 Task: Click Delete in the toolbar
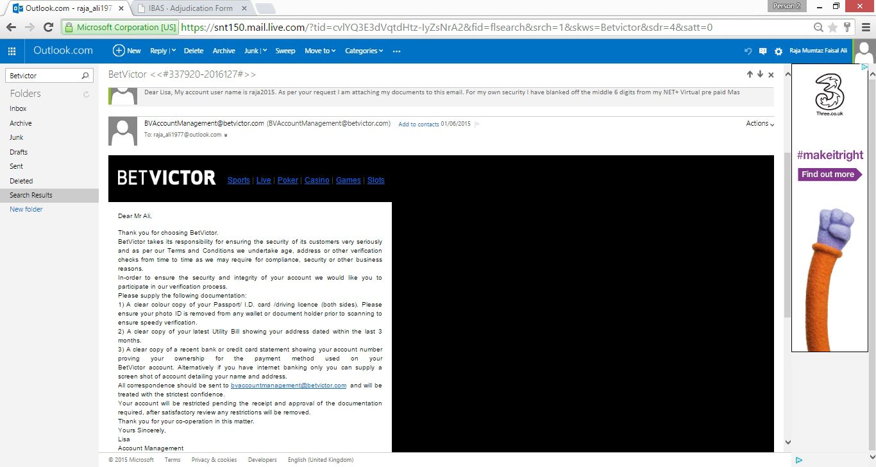tap(194, 51)
